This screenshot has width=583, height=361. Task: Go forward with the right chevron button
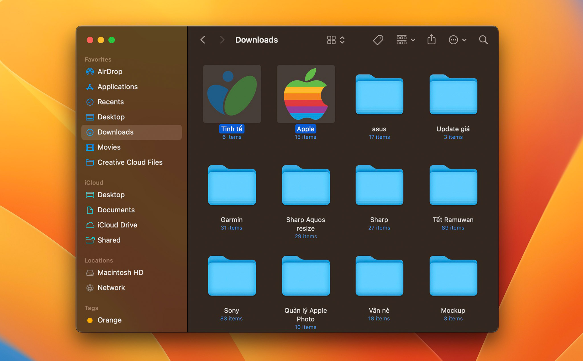(222, 40)
